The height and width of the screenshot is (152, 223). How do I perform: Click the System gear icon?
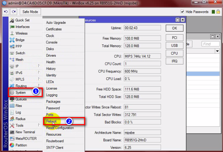tap(12, 93)
